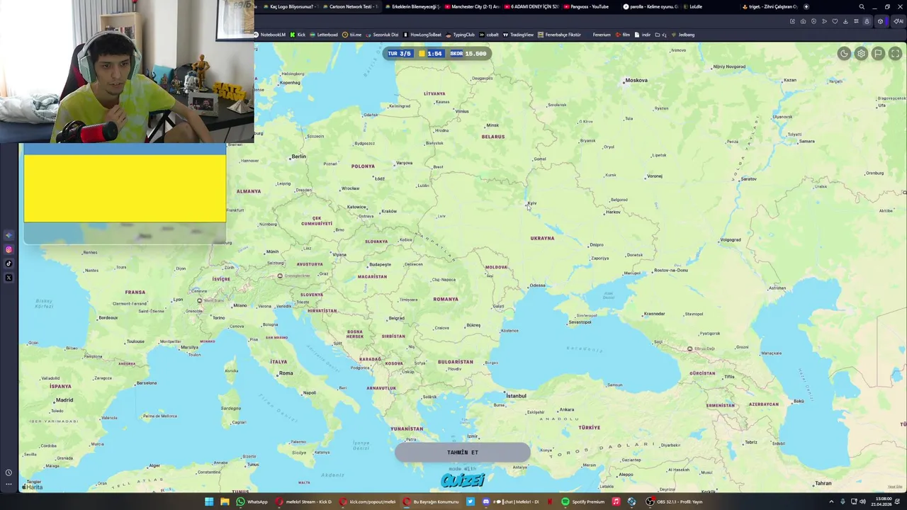
Task: Open OBS 32.1.1 from the taskbar
Action: [674, 501]
